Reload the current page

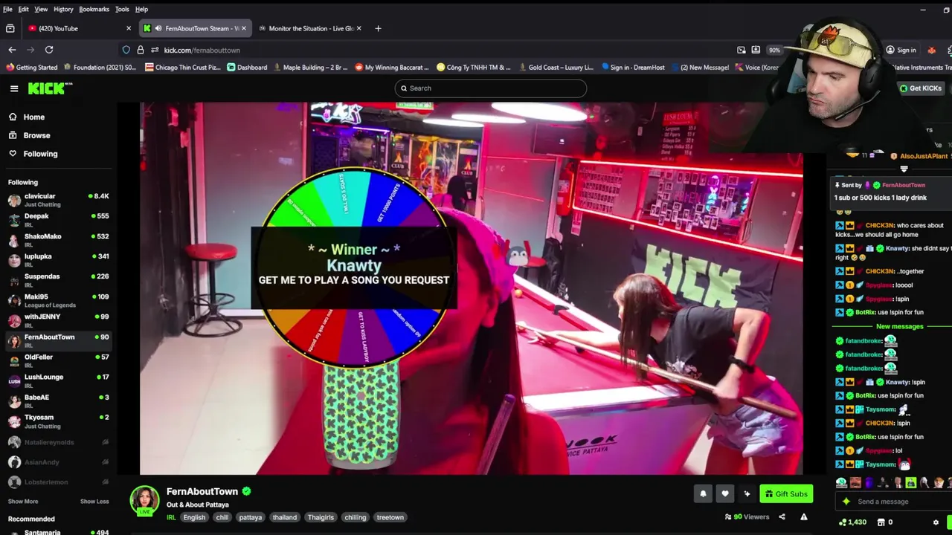point(49,50)
